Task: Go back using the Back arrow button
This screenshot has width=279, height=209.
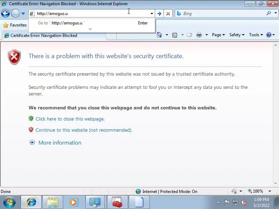Action: pyautogui.click(x=5, y=14)
